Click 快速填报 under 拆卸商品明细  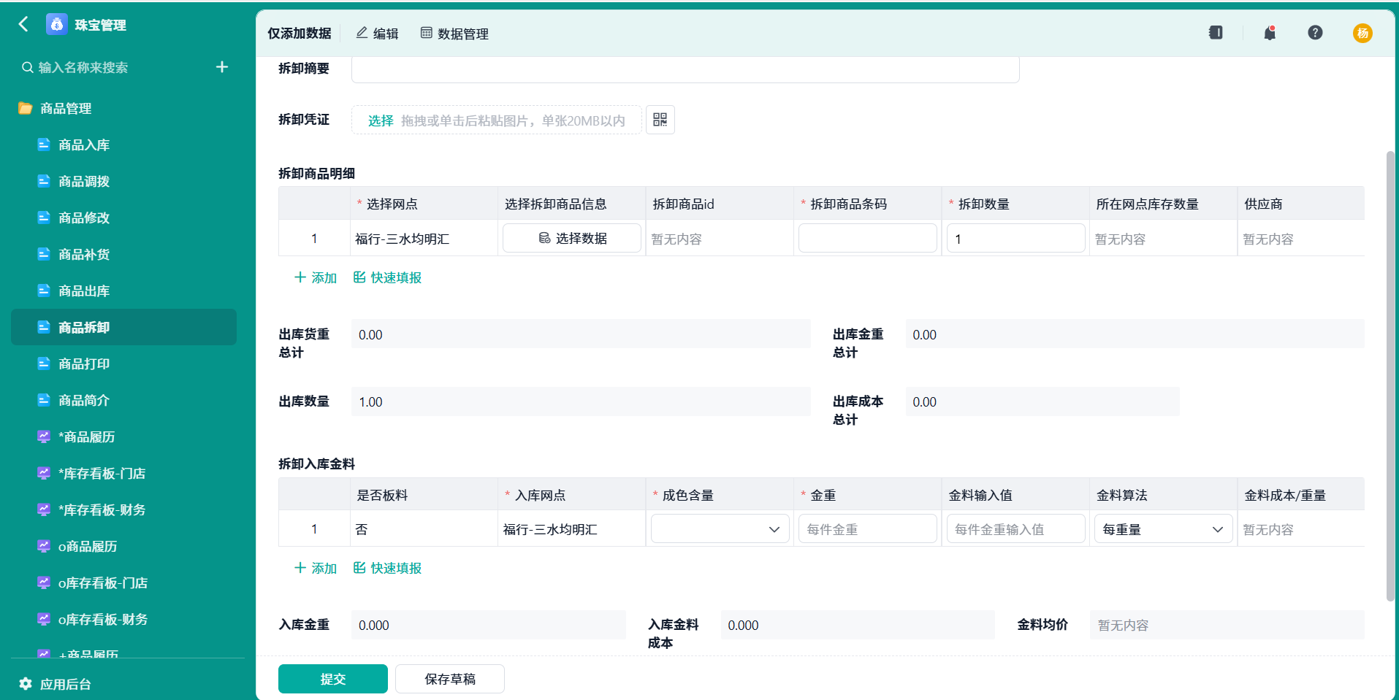387,277
